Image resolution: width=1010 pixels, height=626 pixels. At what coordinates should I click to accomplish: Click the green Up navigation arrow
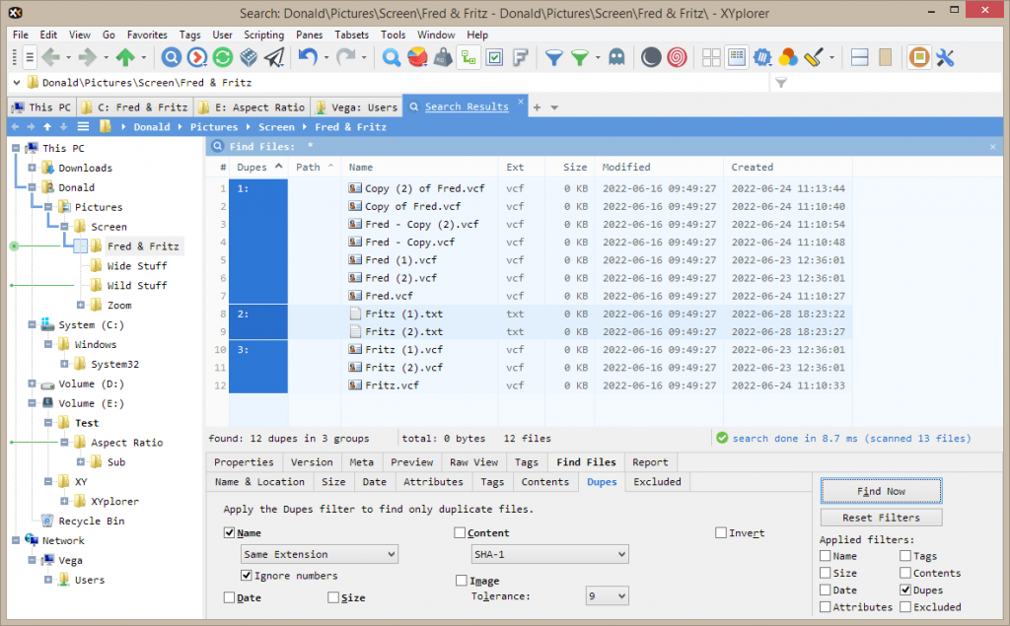(126, 57)
